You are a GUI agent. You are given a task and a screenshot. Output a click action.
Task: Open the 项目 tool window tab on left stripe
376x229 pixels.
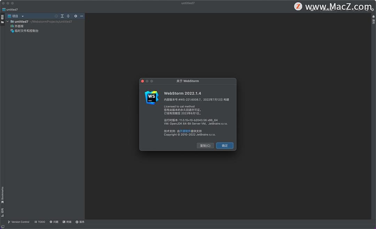pyautogui.click(x=2, y=19)
